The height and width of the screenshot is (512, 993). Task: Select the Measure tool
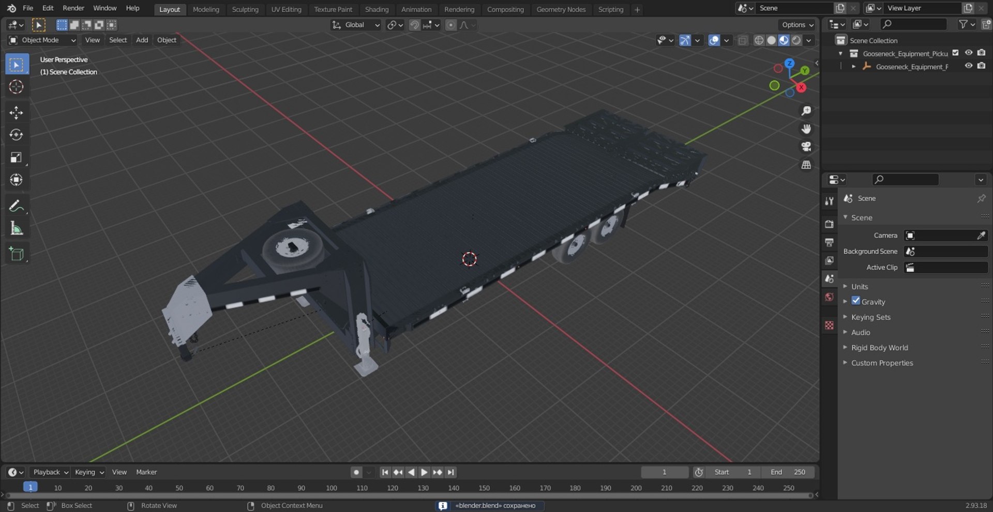pyautogui.click(x=17, y=228)
